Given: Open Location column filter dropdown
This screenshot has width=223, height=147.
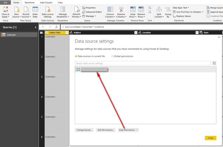Looking at the screenshot, I should click(197, 33).
